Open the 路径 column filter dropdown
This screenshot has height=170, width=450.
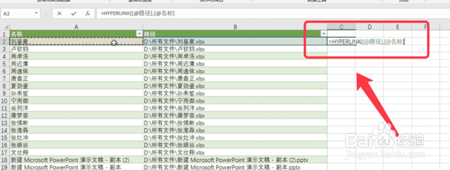coord(324,34)
